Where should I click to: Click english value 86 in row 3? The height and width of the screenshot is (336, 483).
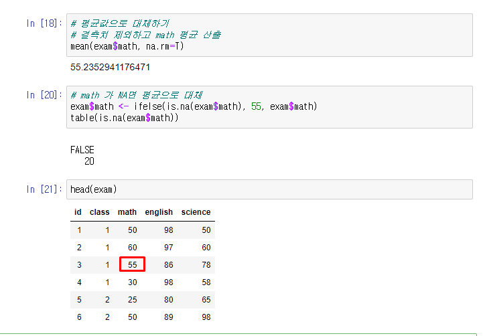[169, 264]
